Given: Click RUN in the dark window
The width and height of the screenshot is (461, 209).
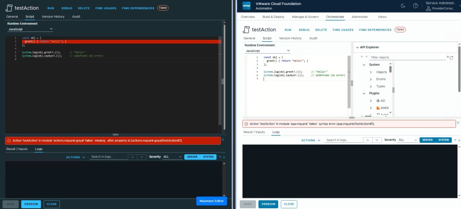Looking at the screenshot, I should (51, 8).
